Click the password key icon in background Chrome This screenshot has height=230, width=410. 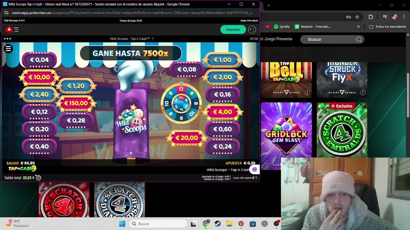point(348,17)
